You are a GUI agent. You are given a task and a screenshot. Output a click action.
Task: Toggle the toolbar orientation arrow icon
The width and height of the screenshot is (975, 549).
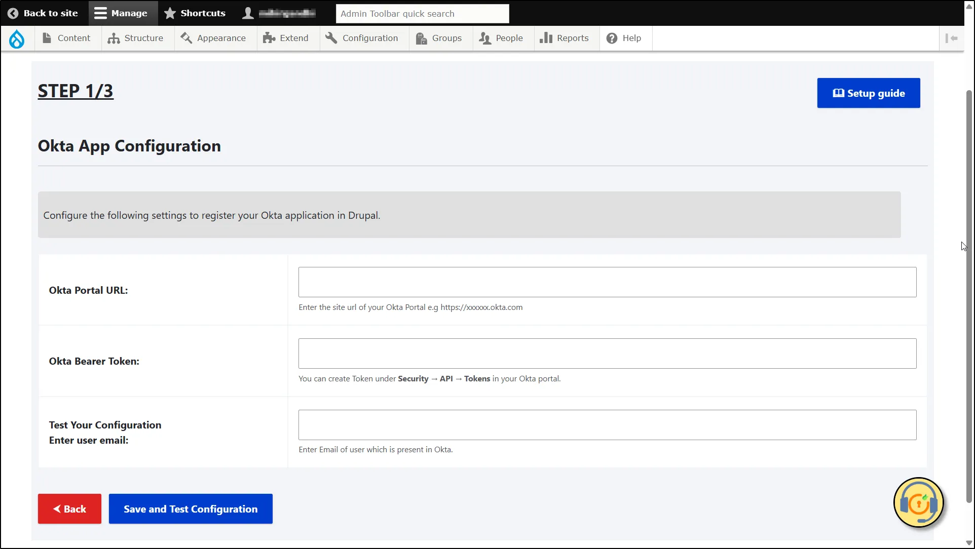[952, 38]
